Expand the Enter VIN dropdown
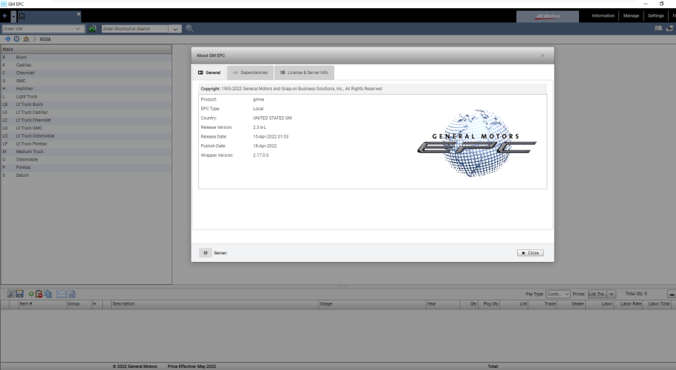This screenshot has height=370, width=676. coord(78,29)
